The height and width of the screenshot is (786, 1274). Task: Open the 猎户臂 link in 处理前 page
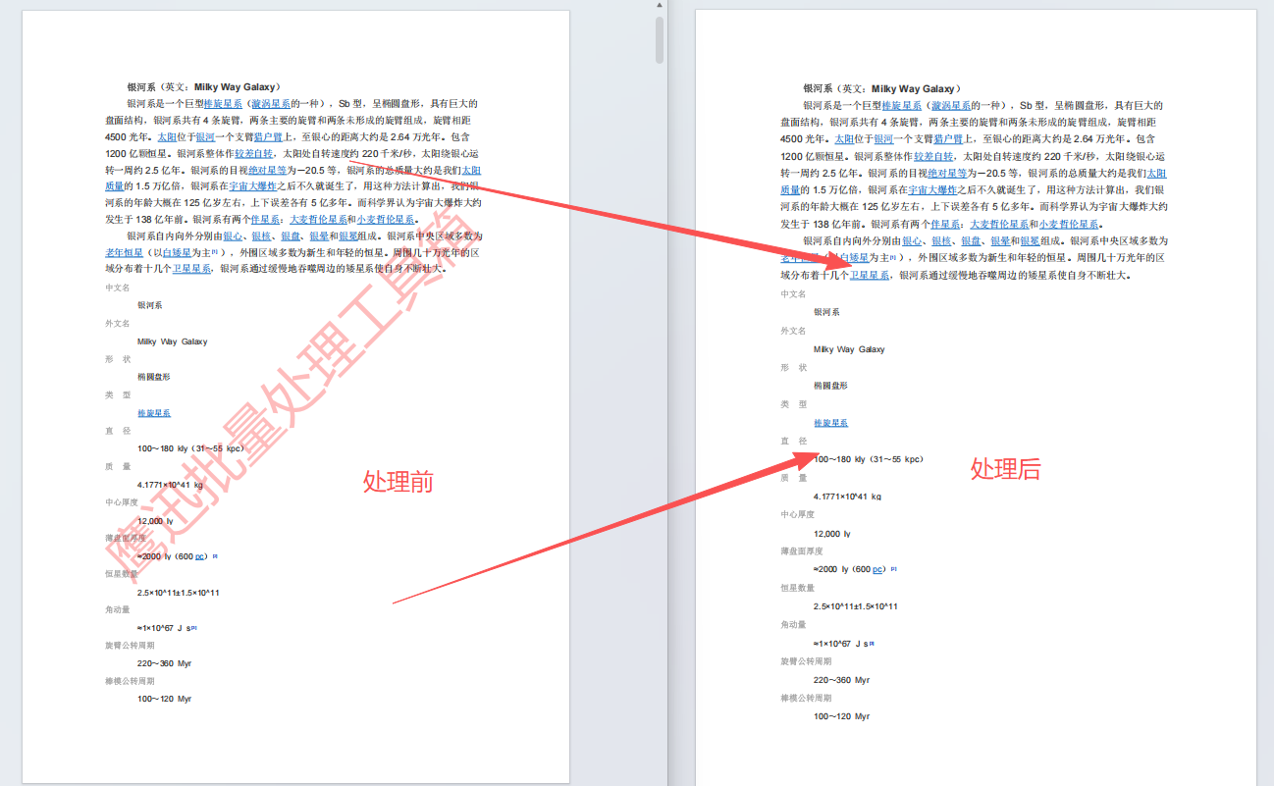[268, 137]
